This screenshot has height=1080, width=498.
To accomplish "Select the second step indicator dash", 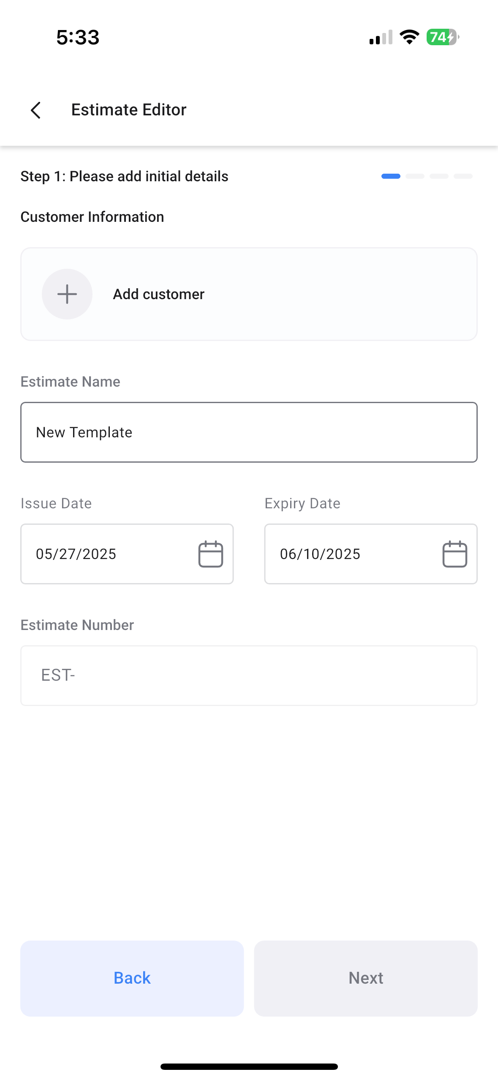I will pyautogui.click(x=415, y=176).
